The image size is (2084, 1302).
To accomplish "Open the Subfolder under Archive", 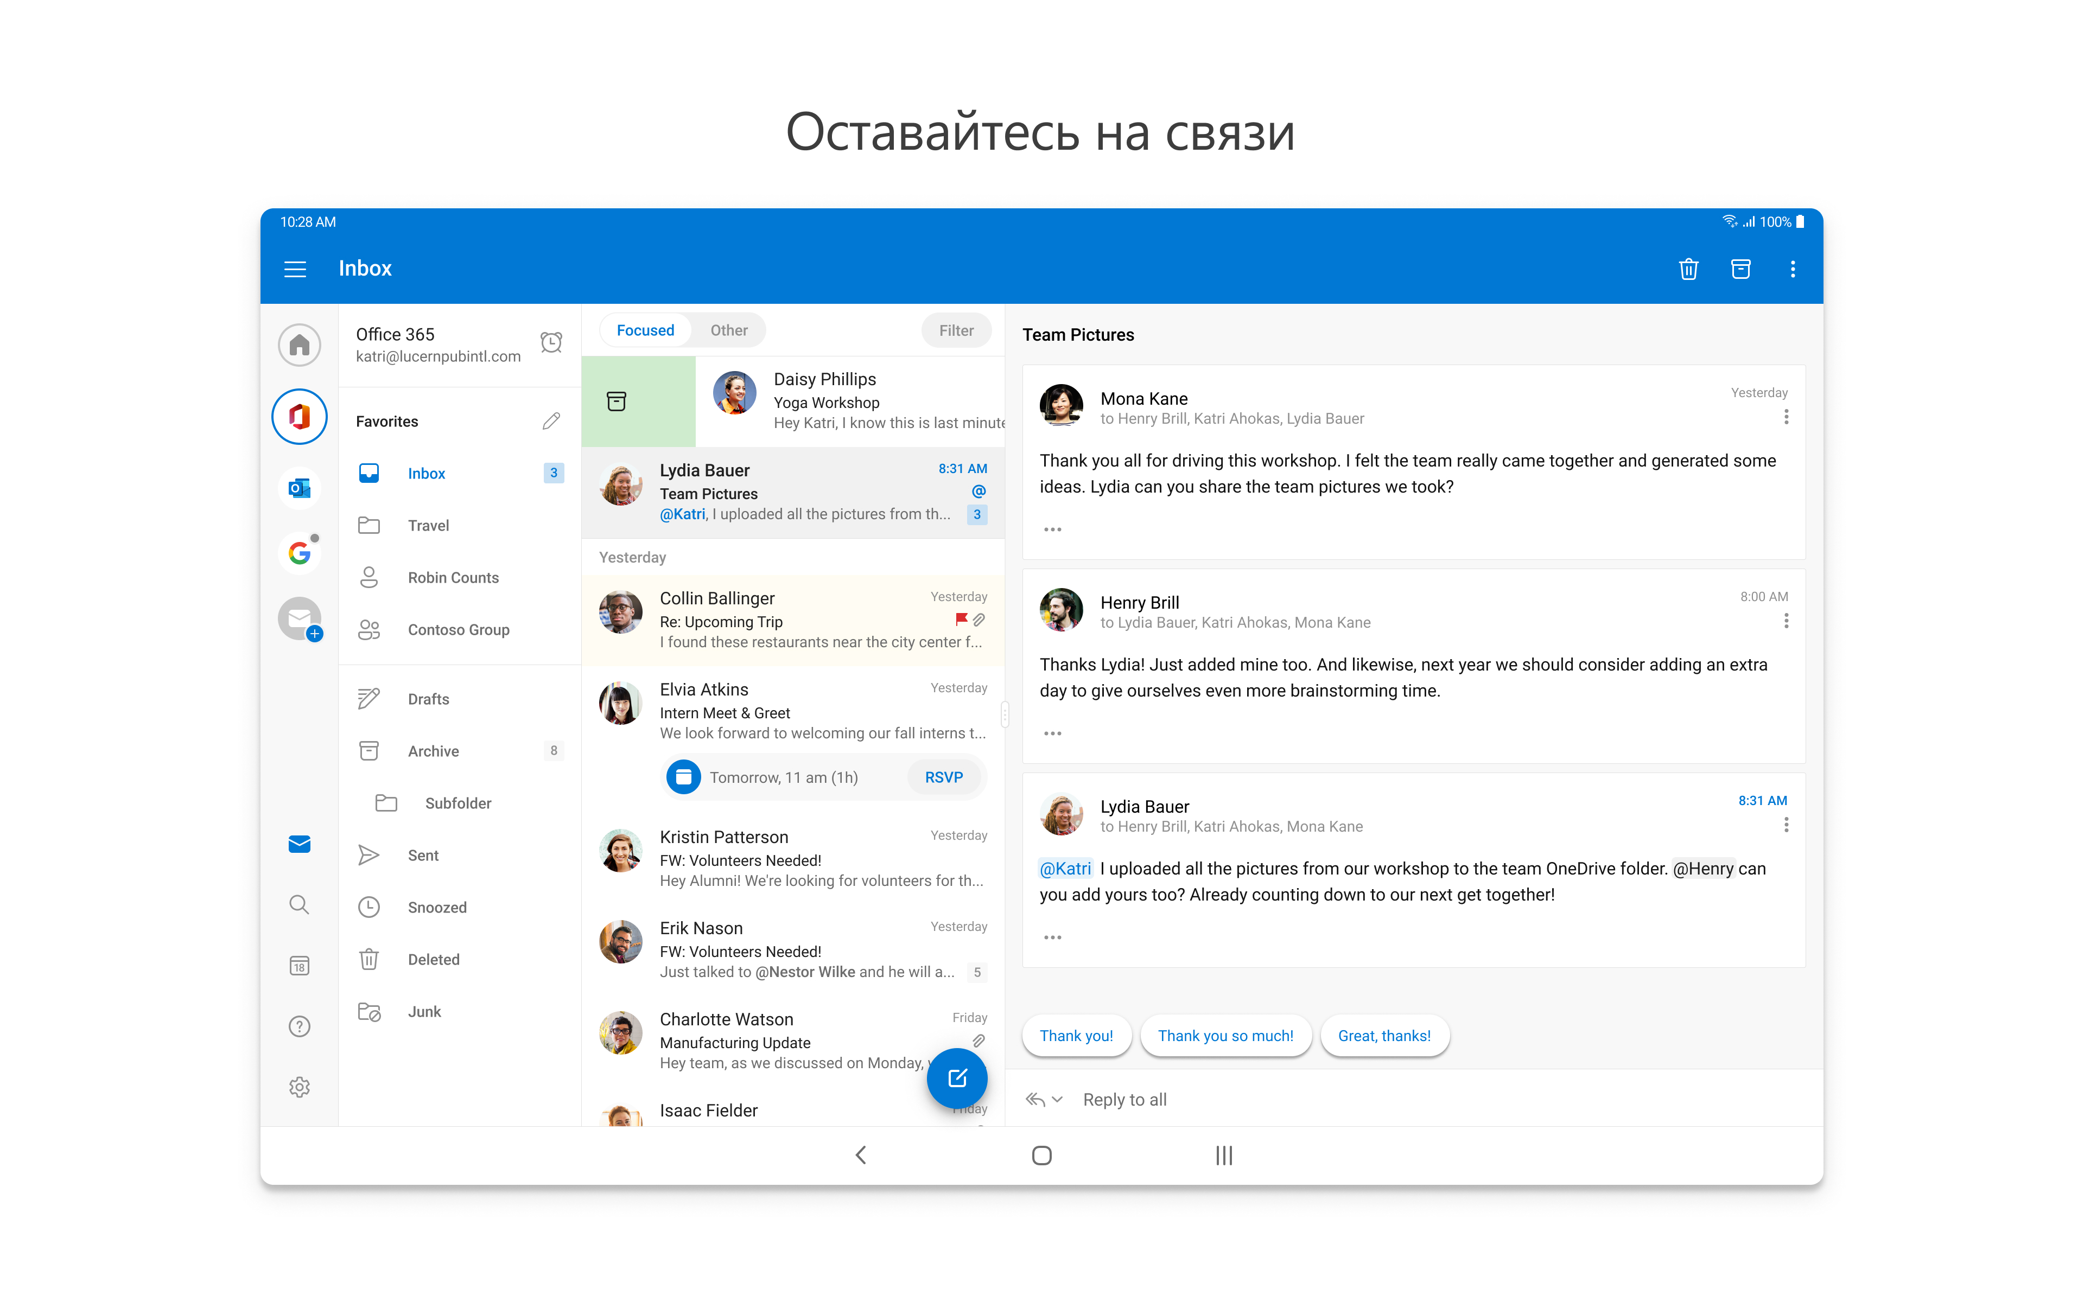I will (460, 803).
